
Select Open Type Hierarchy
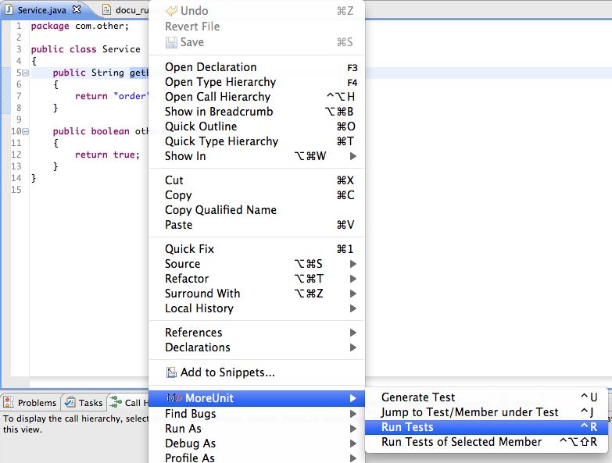point(257,82)
